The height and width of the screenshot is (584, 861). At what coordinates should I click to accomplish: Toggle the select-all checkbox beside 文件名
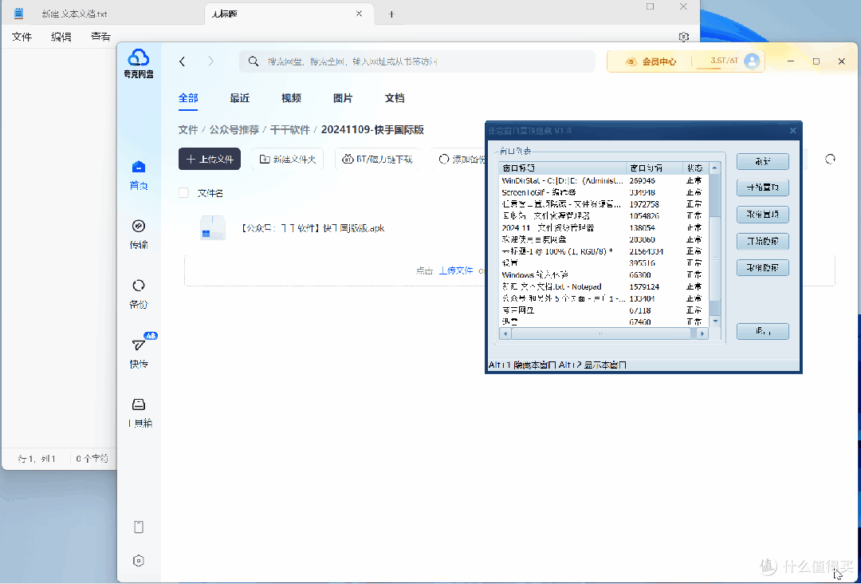coord(183,193)
